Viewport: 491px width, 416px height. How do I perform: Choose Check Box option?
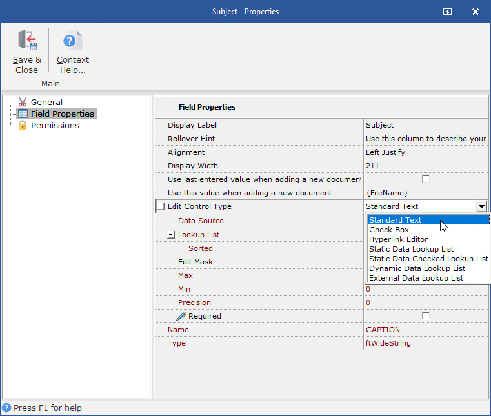tap(428, 230)
